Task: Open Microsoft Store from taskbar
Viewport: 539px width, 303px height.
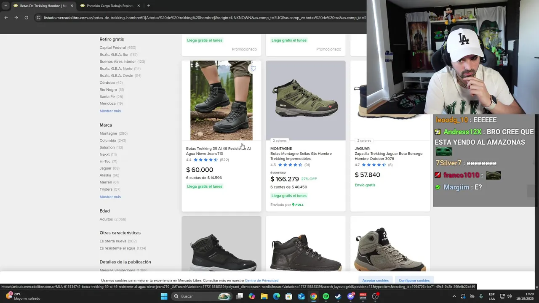Action: 288,296
